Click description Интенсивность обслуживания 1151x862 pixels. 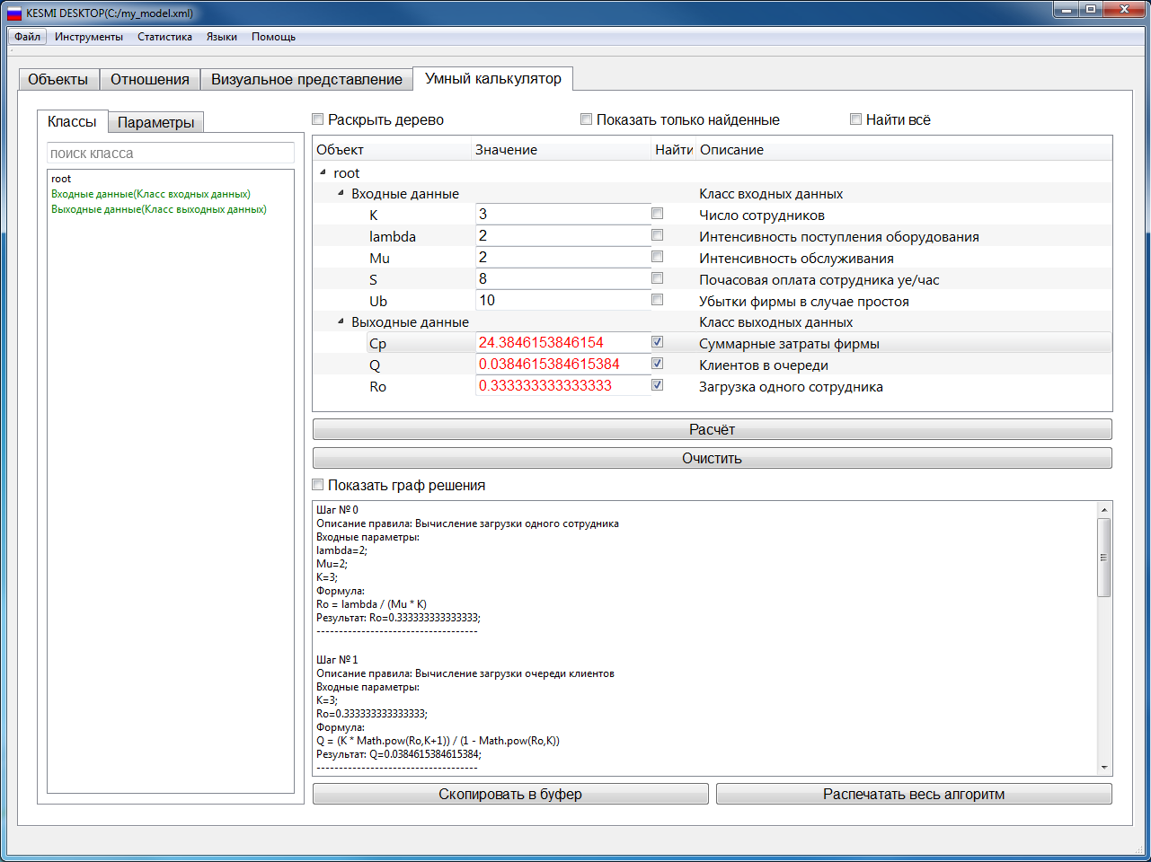point(796,259)
